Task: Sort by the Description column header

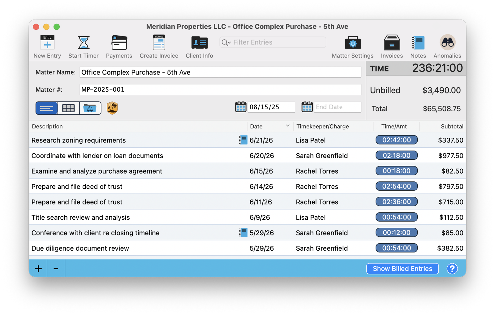Action: tap(138, 126)
